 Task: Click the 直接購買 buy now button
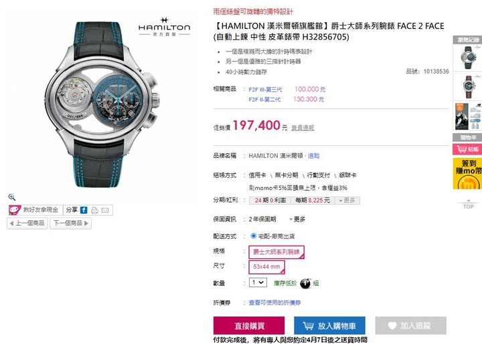[x=249, y=325]
